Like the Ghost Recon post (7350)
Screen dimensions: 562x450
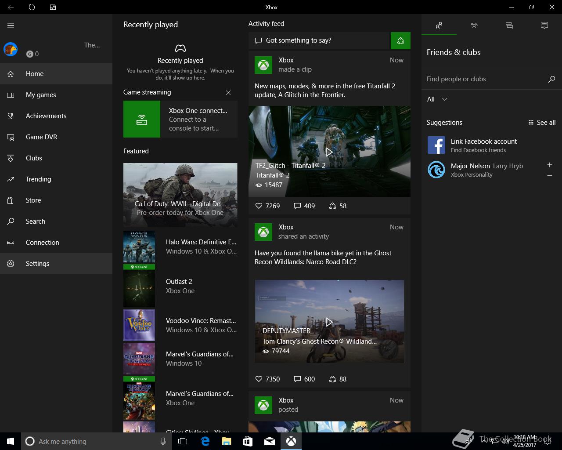(267, 379)
